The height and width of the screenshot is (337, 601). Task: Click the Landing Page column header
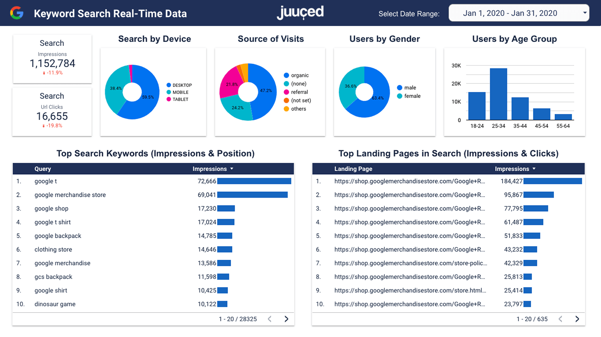click(x=353, y=169)
